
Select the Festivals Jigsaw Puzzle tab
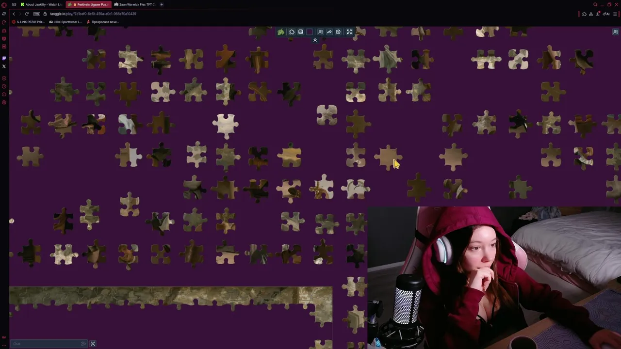[89, 4]
